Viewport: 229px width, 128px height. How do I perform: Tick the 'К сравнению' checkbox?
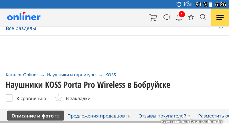(9, 98)
